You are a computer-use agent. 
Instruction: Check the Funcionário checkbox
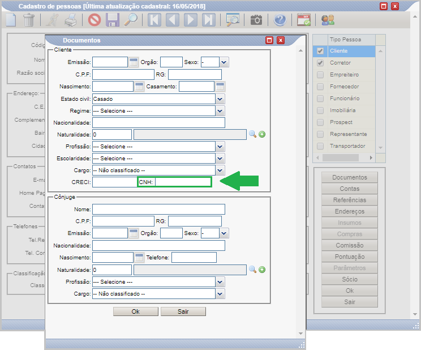(x=320, y=99)
